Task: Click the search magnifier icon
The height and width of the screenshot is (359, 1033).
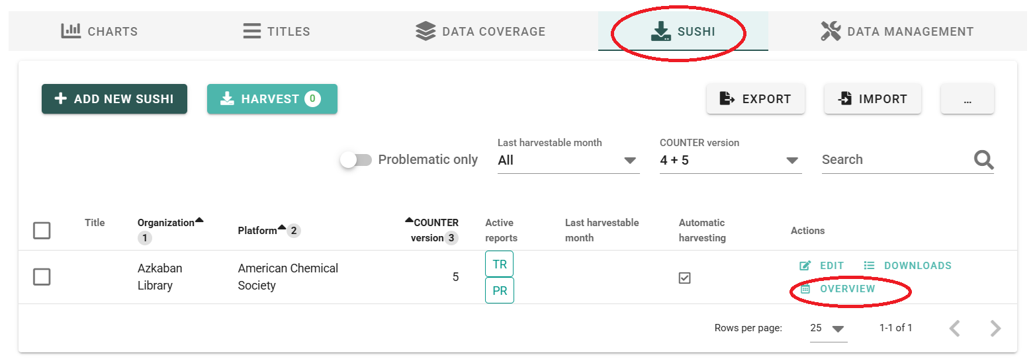Action: pos(983,159)
